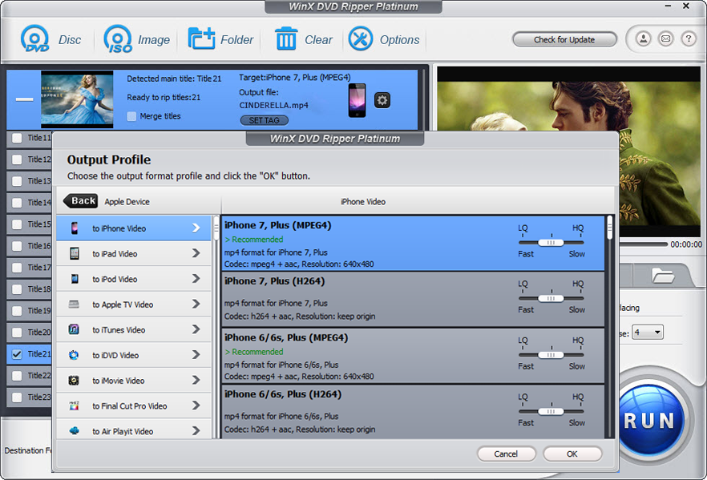This screenshot has height=480, width=707.
Task: Click the email envelope icon
Action: point(665,38)
